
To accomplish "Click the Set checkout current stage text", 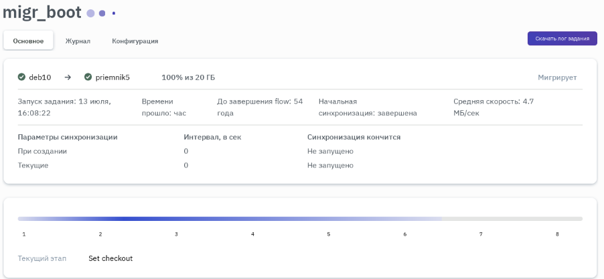I will point(110,258).
